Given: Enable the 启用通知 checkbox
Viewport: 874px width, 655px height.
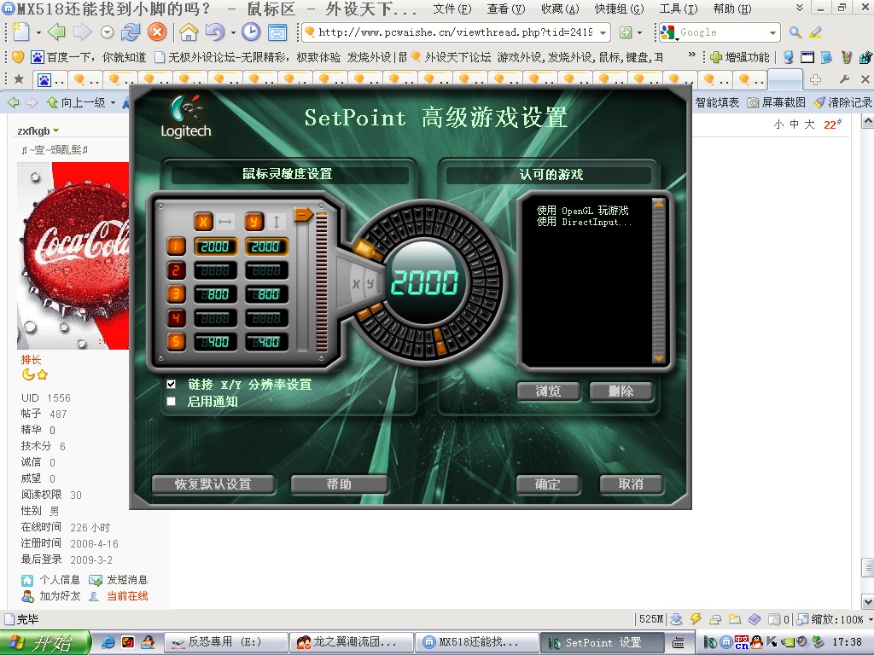Looking at the screenshot, I should tap(172, 401).
